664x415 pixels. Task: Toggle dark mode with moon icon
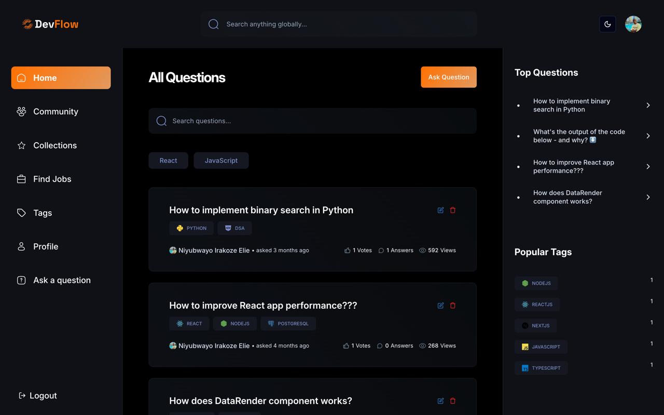(x=607, y=24)
